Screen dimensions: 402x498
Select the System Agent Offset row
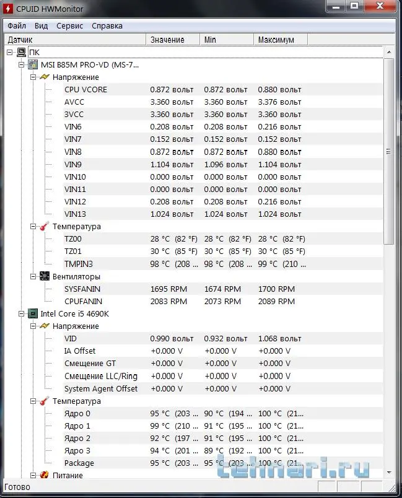pos(222,388)
